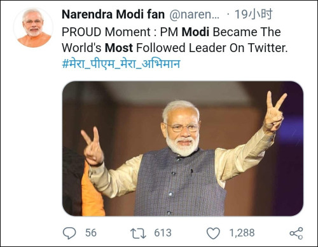The width and height of the screenshot is (318, 247).
Task: Click the 613 retweets count
Action: coord(163,233)
